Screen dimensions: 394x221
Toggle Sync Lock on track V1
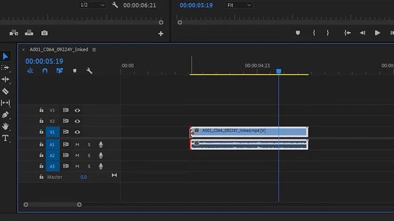click(x=66, y=131)
